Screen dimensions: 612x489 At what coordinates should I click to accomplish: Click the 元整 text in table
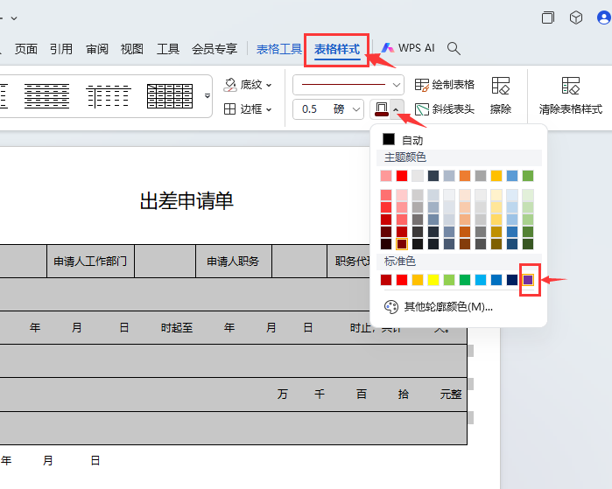(451, 395)
